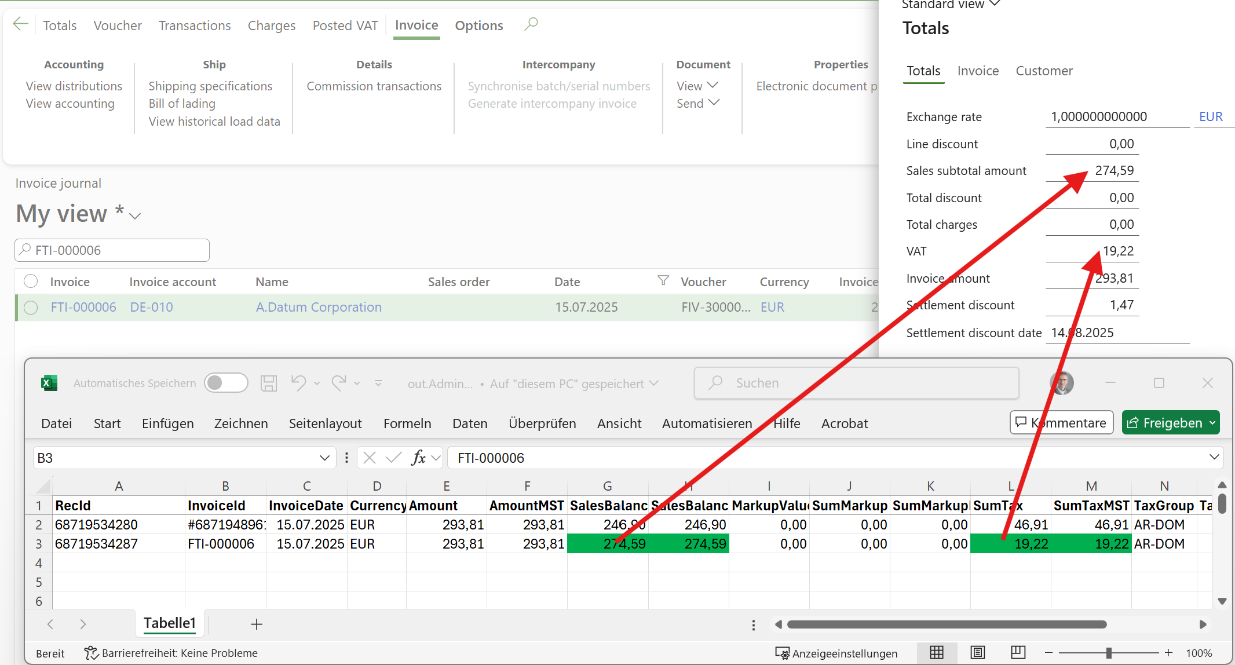1235x665 pixels.
Task: Click the confirm checkmark in formula bar
Action: (x=393, y=458)
